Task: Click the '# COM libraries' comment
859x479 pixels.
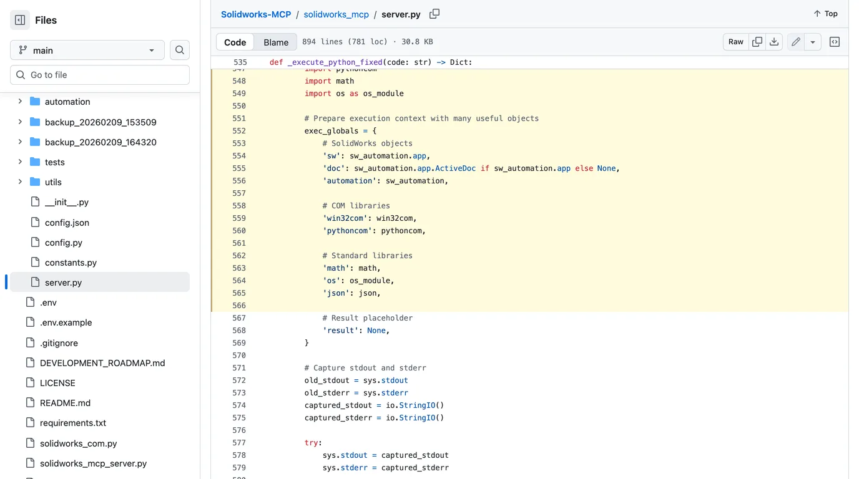Action: tap(356, 206)
